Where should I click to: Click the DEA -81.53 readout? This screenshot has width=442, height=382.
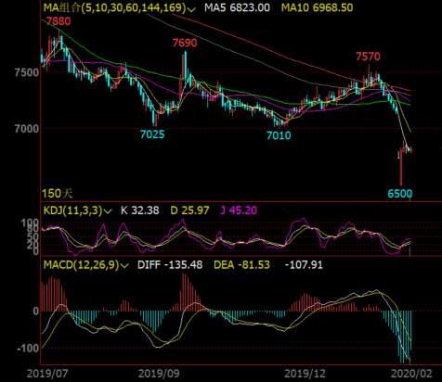tap(241, 265)
